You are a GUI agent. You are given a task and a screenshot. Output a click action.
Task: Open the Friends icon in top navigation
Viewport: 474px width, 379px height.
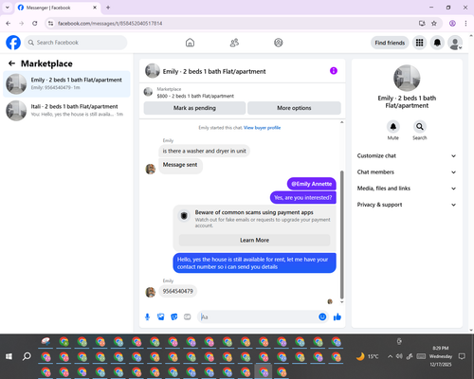pyautogui.click(x=234, y=43)
